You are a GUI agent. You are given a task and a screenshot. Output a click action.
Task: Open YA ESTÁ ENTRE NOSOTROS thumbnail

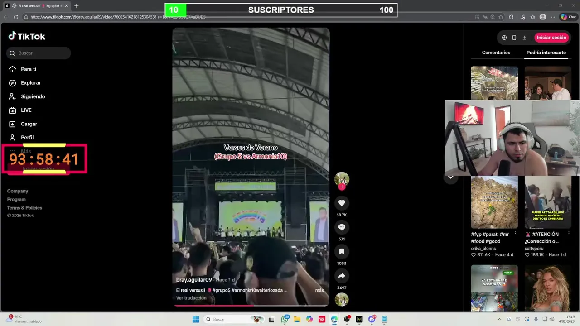pyautogui.click(x=494, y=288)
